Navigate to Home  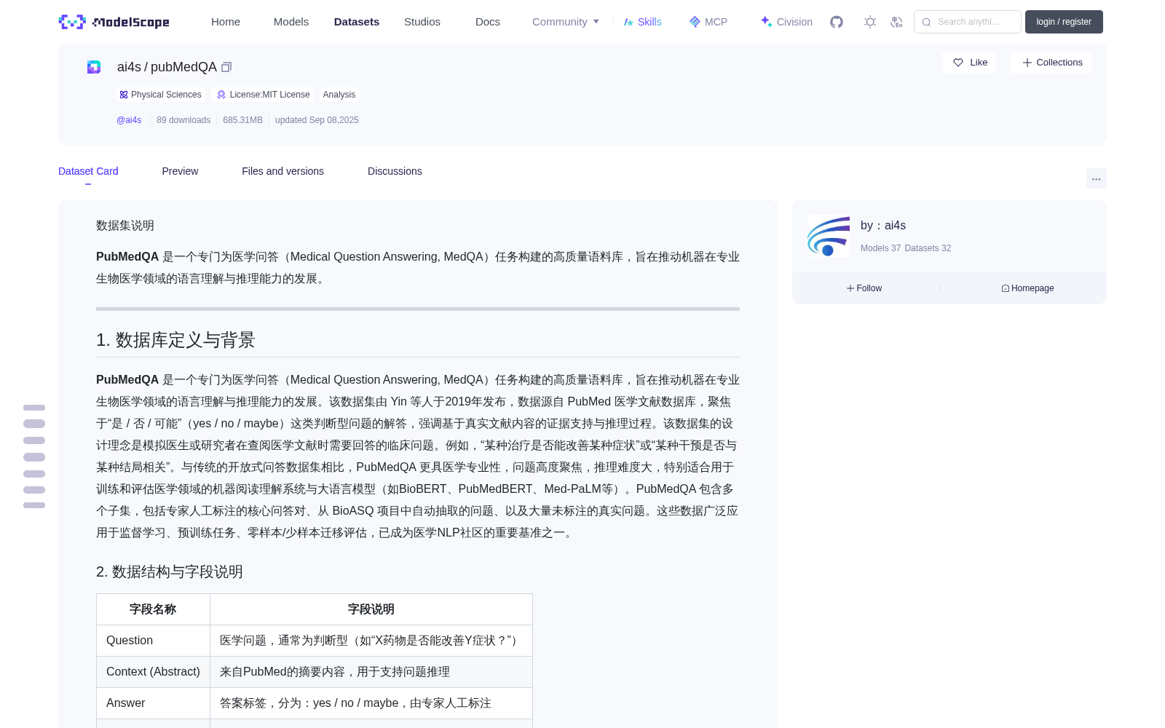(x=226, y=22)
